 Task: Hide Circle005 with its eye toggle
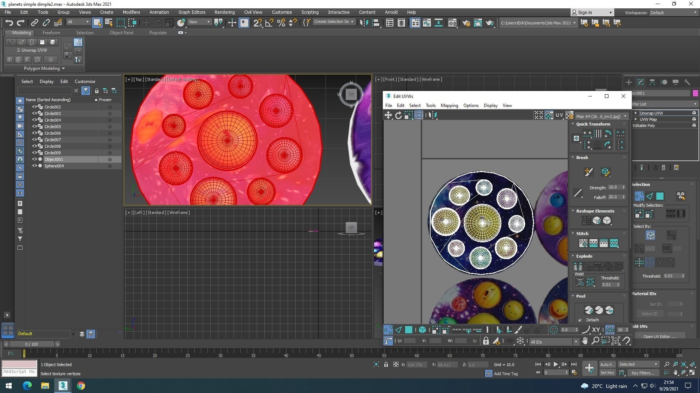click(35, 126)
